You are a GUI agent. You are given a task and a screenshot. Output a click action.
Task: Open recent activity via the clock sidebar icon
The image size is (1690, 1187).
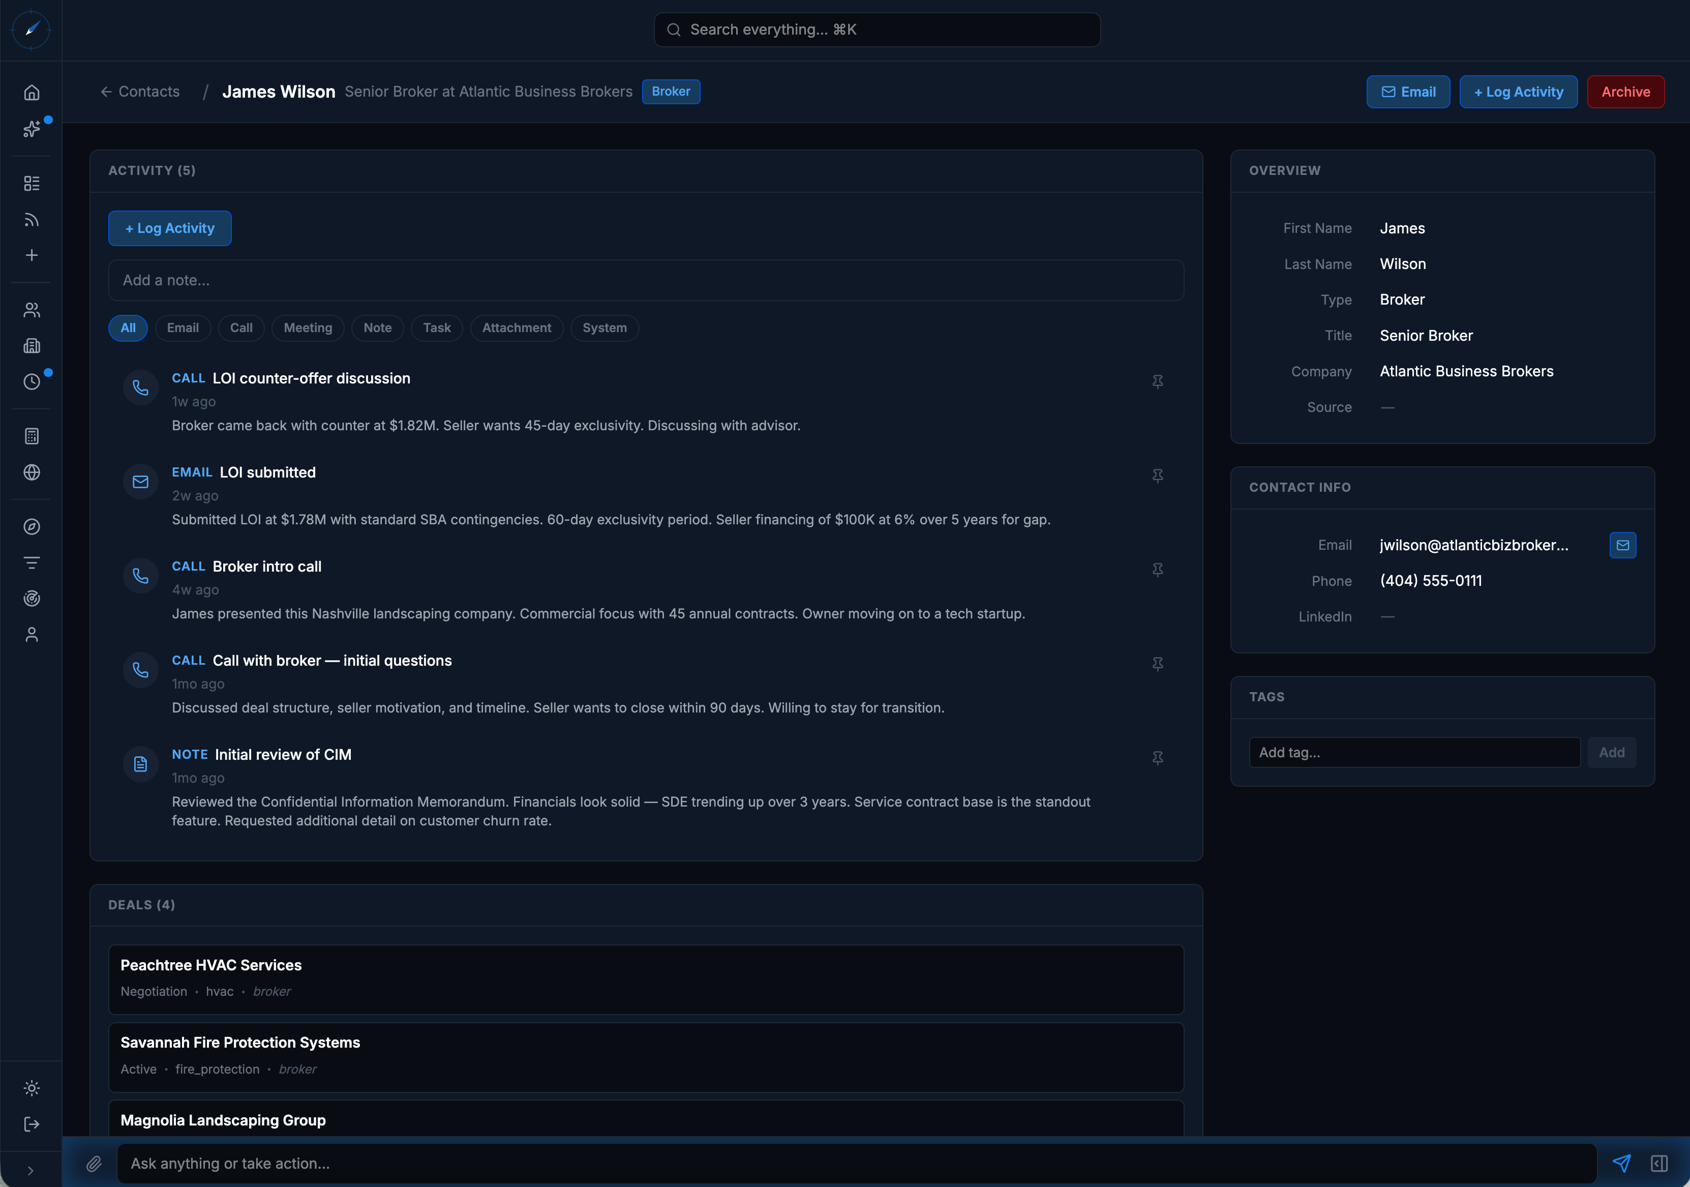[x=31, y=381]
